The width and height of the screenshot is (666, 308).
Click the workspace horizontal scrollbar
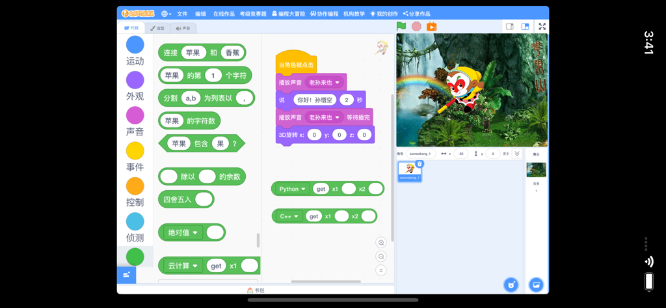[326, 281]
